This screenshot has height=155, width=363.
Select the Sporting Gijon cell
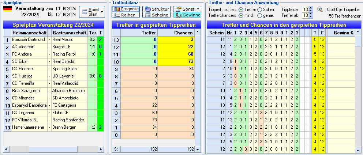point(70,69)
